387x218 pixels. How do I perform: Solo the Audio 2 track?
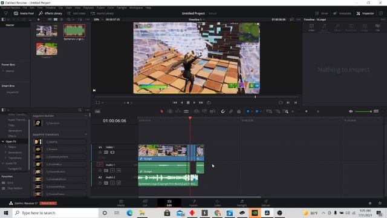pos(112,183)
